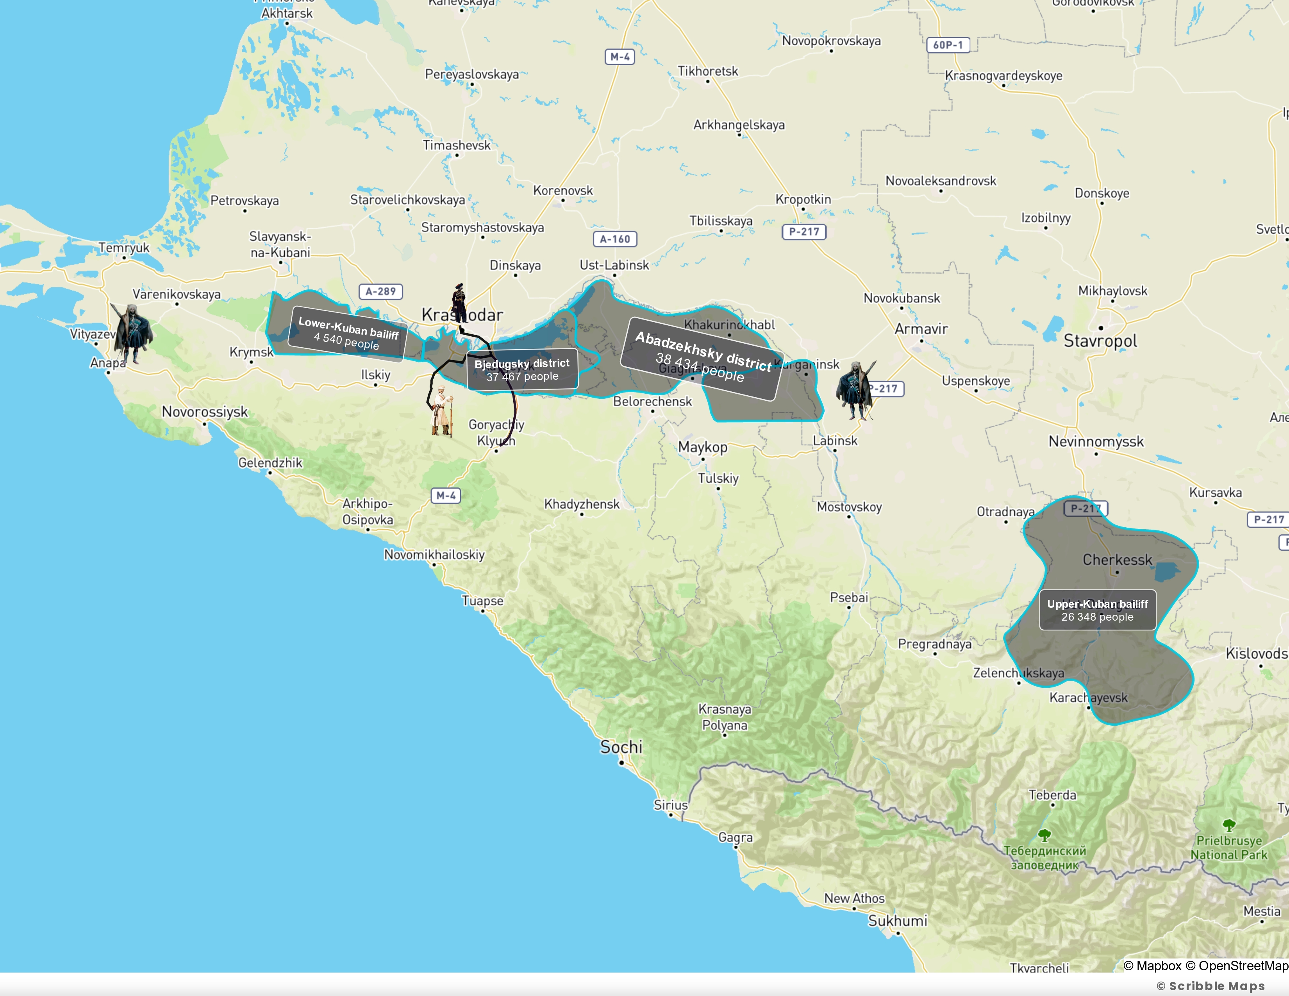
Task: Click the A-160 road shield
Action: pyautogui.click(x=615, y=239)
